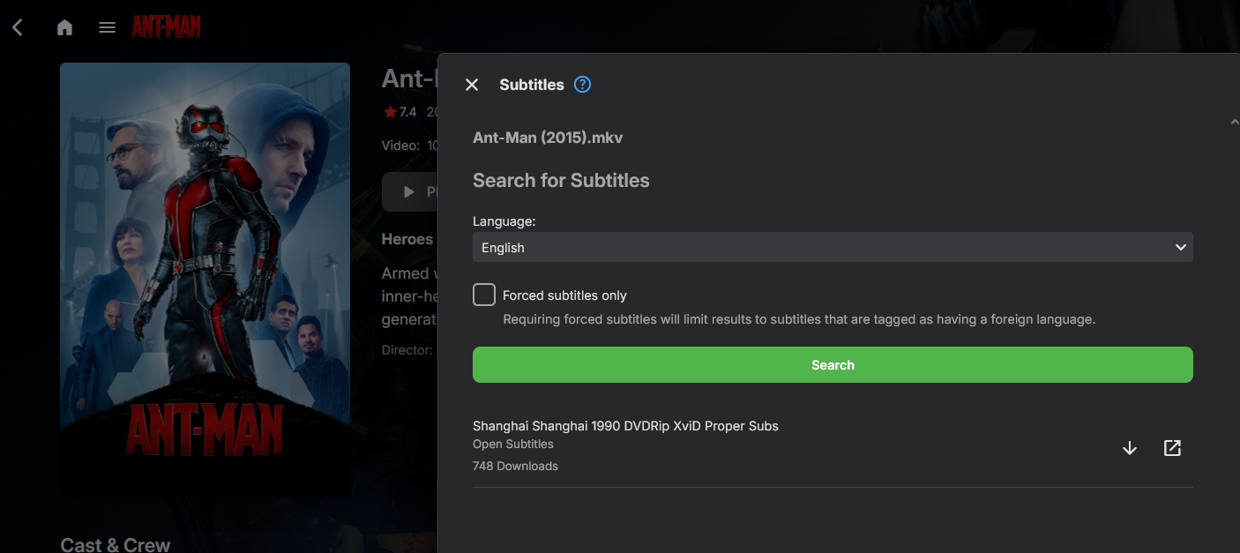Click the "Open Subtitles" provider text

tap(513, 445)
